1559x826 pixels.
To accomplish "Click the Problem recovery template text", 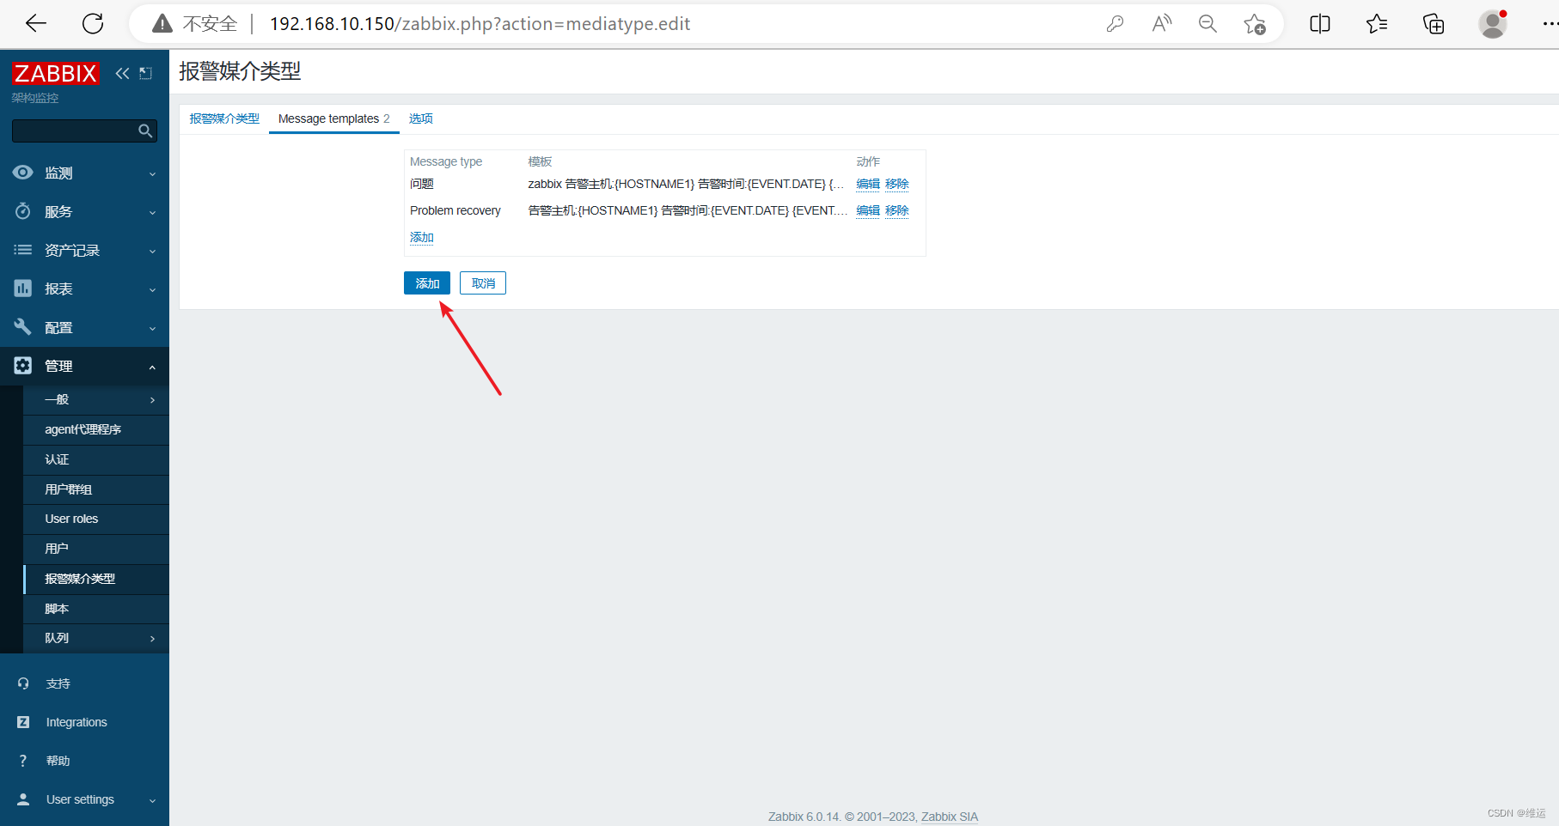I will pos(688,210).
